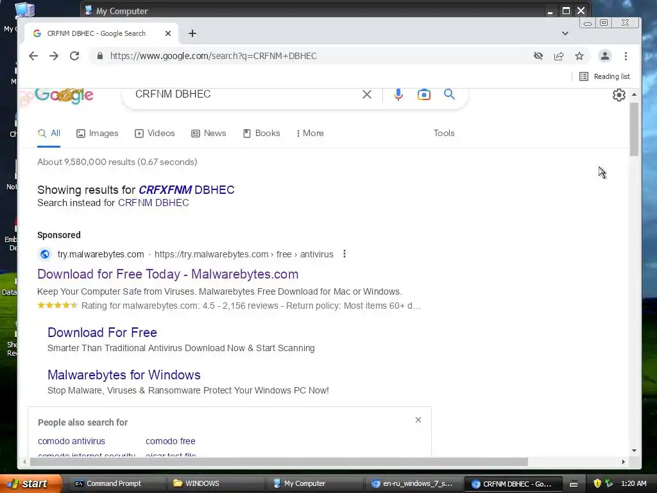Image resolution: width=657 pixels, height=493 pixels.
Task: Go back to the previous page
Action: [33, 56]
